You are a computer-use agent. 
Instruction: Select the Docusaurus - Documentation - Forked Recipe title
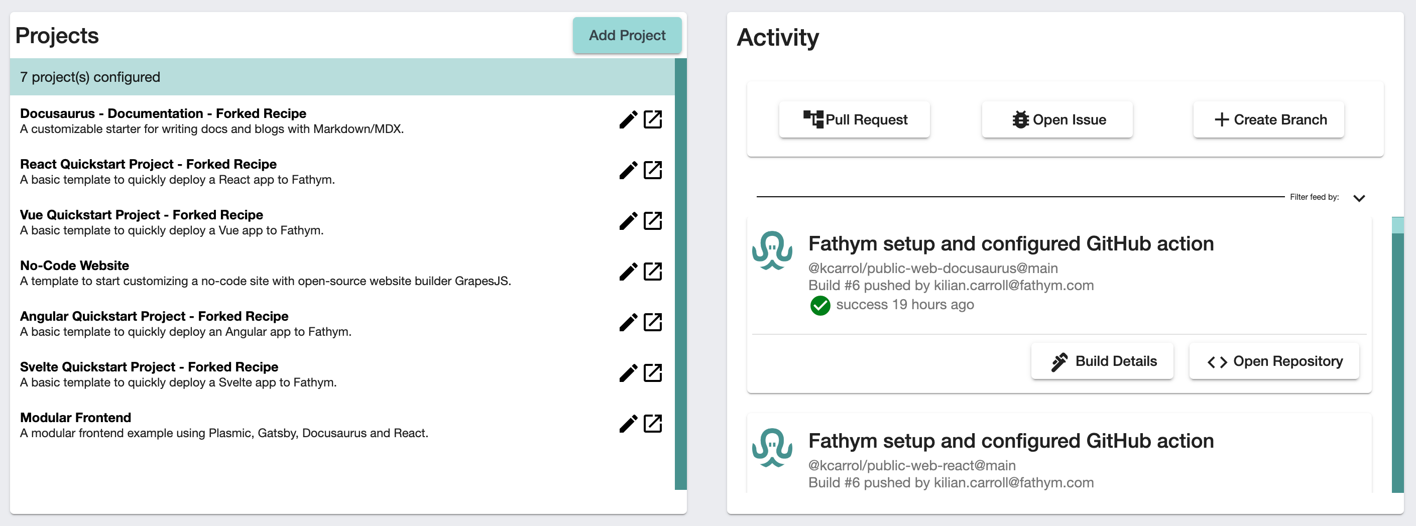pyautogui.click(x=163, y=113)
